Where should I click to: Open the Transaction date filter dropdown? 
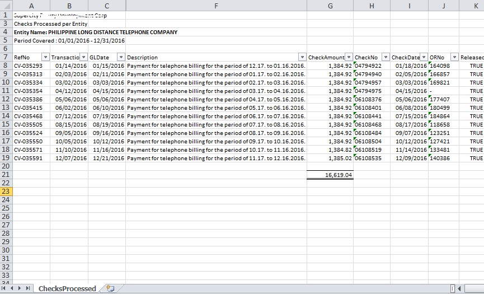tap(83, 57)
